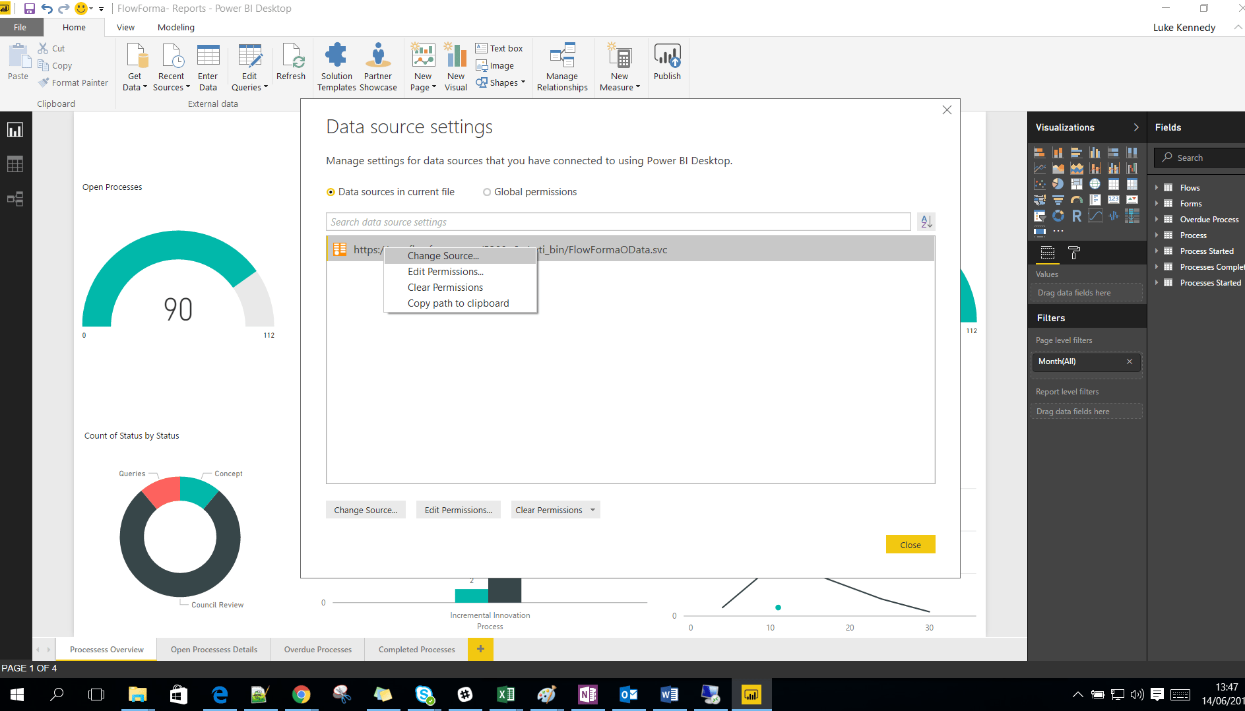Open the File tab

(20, 27)
